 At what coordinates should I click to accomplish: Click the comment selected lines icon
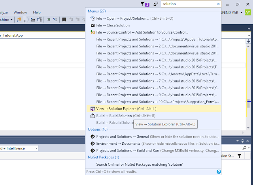click(55, 20)
